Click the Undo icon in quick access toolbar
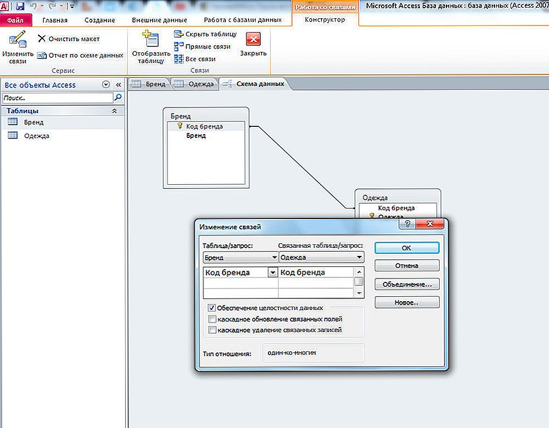The width and height of the screenshot is (549, 428). tap(33, 6)
